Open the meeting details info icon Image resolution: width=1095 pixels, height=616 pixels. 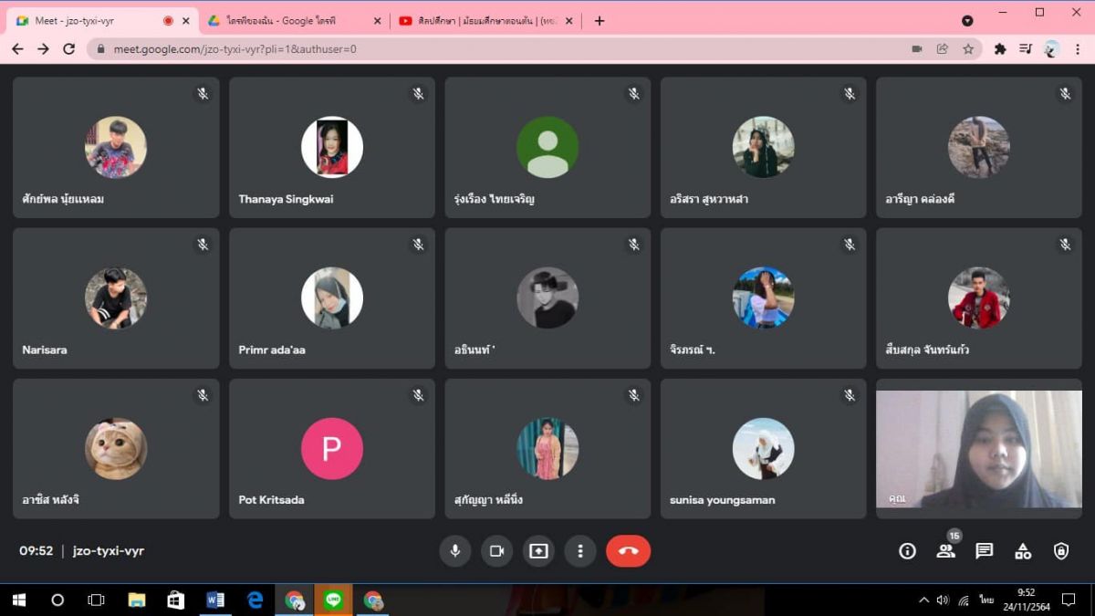click(x=907, y=551)
